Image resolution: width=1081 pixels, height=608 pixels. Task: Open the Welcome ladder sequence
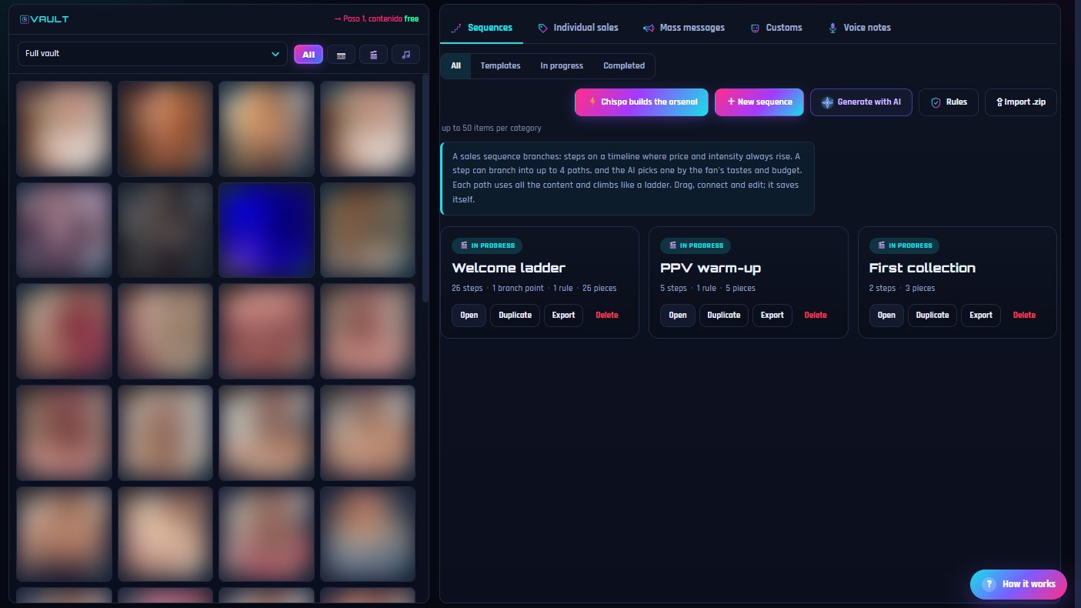click(x=469, y=316)
